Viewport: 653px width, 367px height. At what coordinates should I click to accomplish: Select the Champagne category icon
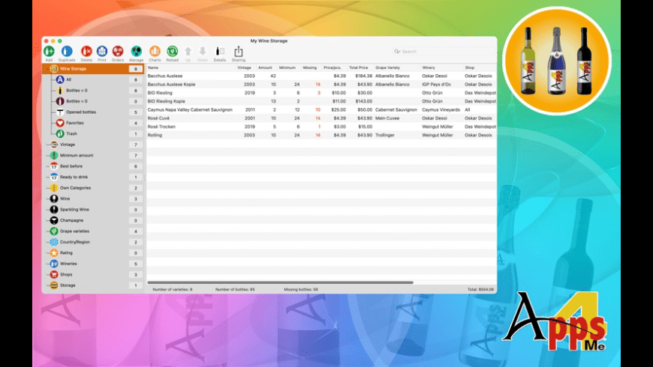tap(54, 220)
